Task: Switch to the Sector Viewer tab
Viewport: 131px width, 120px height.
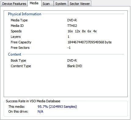Action: click(80, 4)
